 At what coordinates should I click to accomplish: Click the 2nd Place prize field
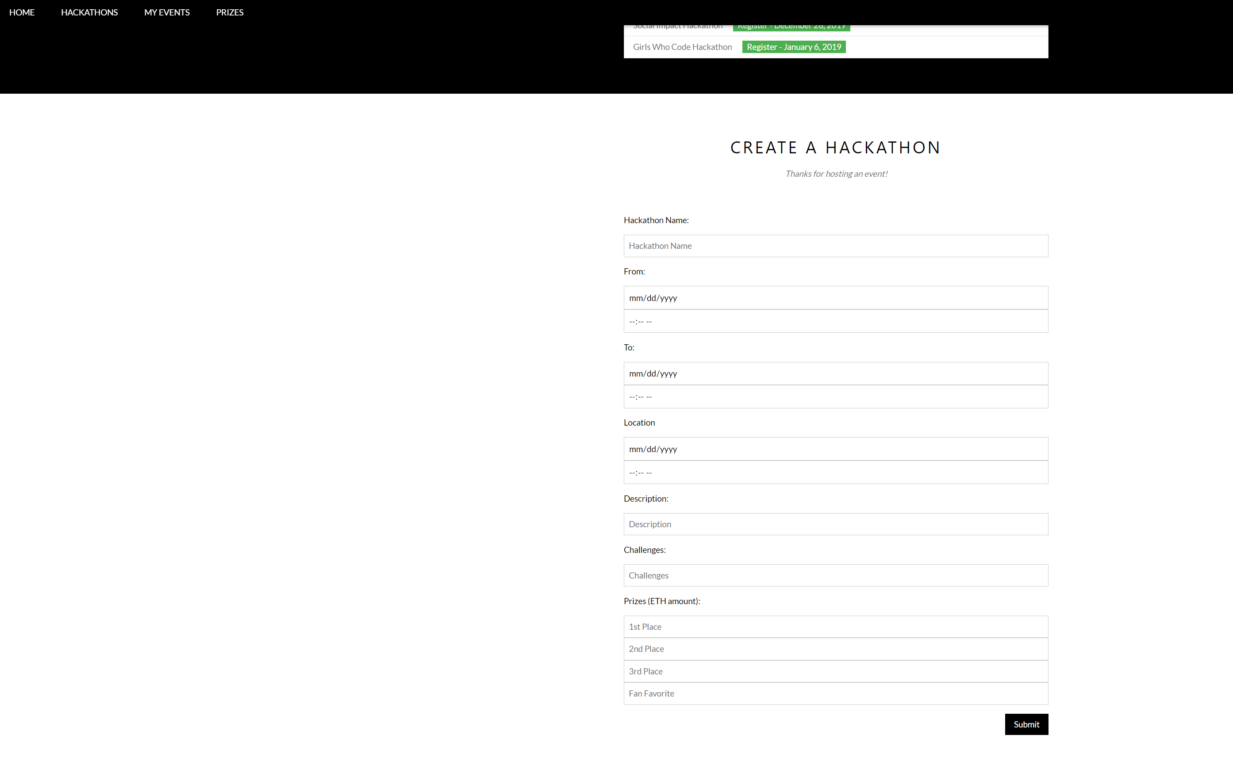(835, 649)
